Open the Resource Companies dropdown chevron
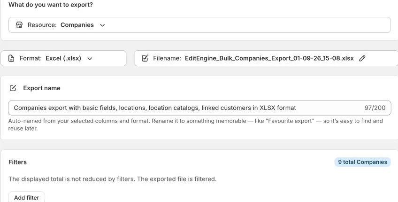This screenshot has width=398, height=202. 102,25
